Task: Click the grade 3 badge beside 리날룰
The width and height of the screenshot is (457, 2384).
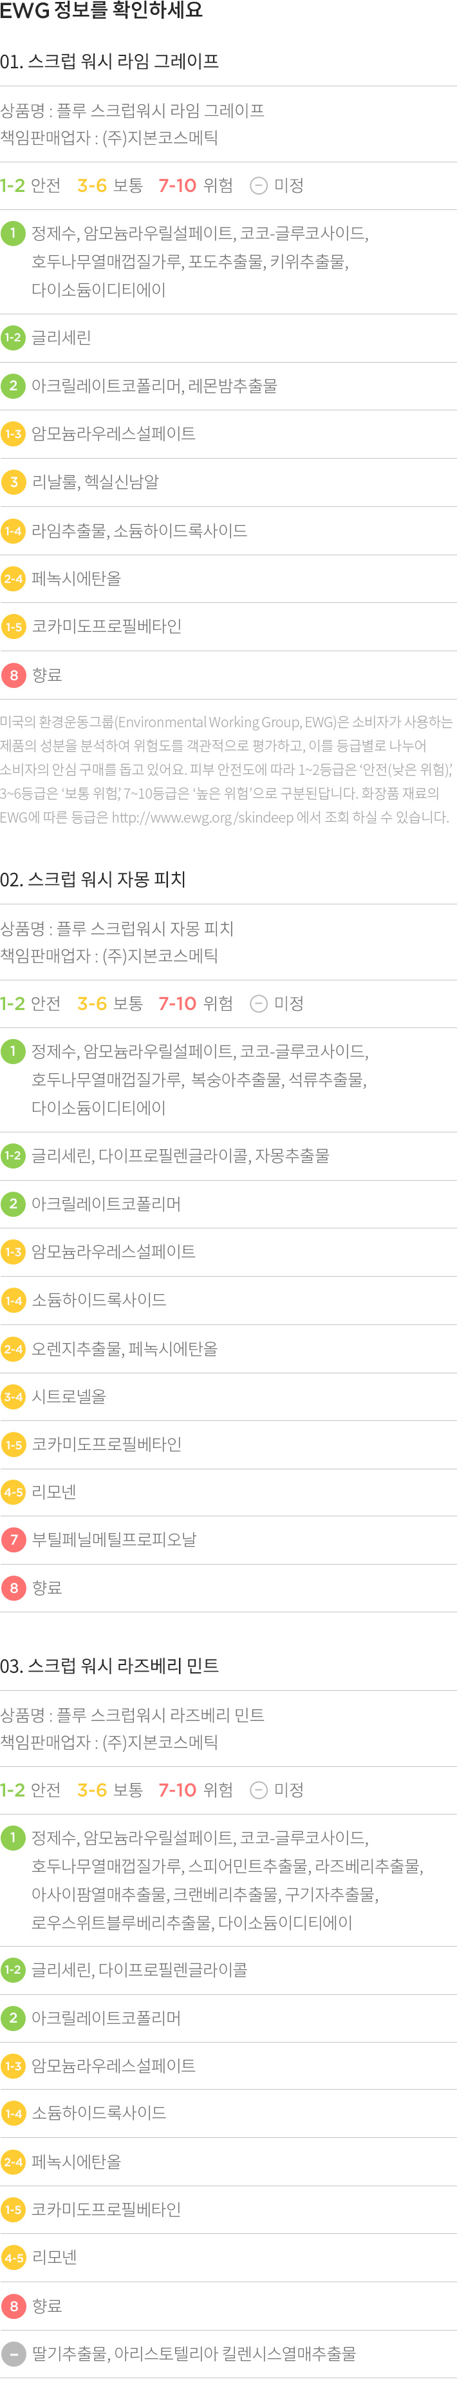Action: point(13,481)
